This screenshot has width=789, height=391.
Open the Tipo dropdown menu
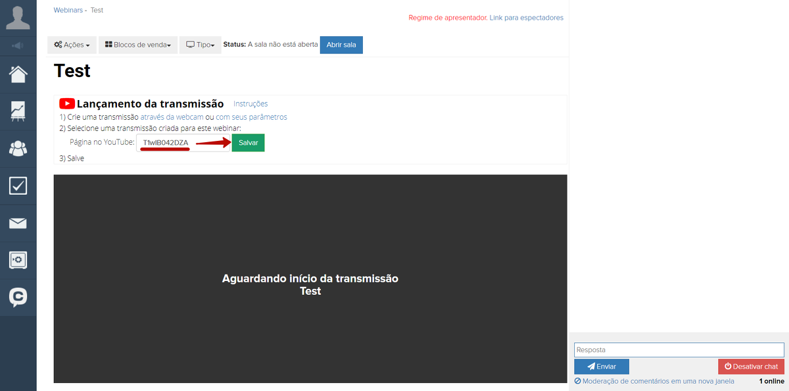tap(201, 45)
